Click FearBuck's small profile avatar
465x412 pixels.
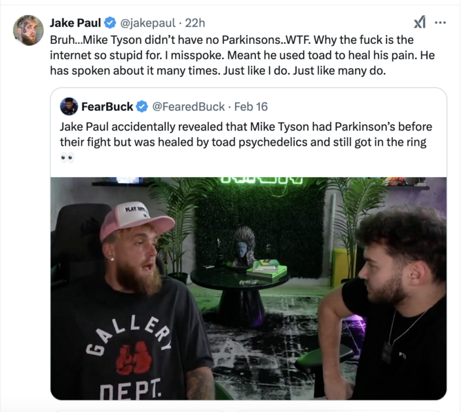pyautogui.click(x=69, y=106)
